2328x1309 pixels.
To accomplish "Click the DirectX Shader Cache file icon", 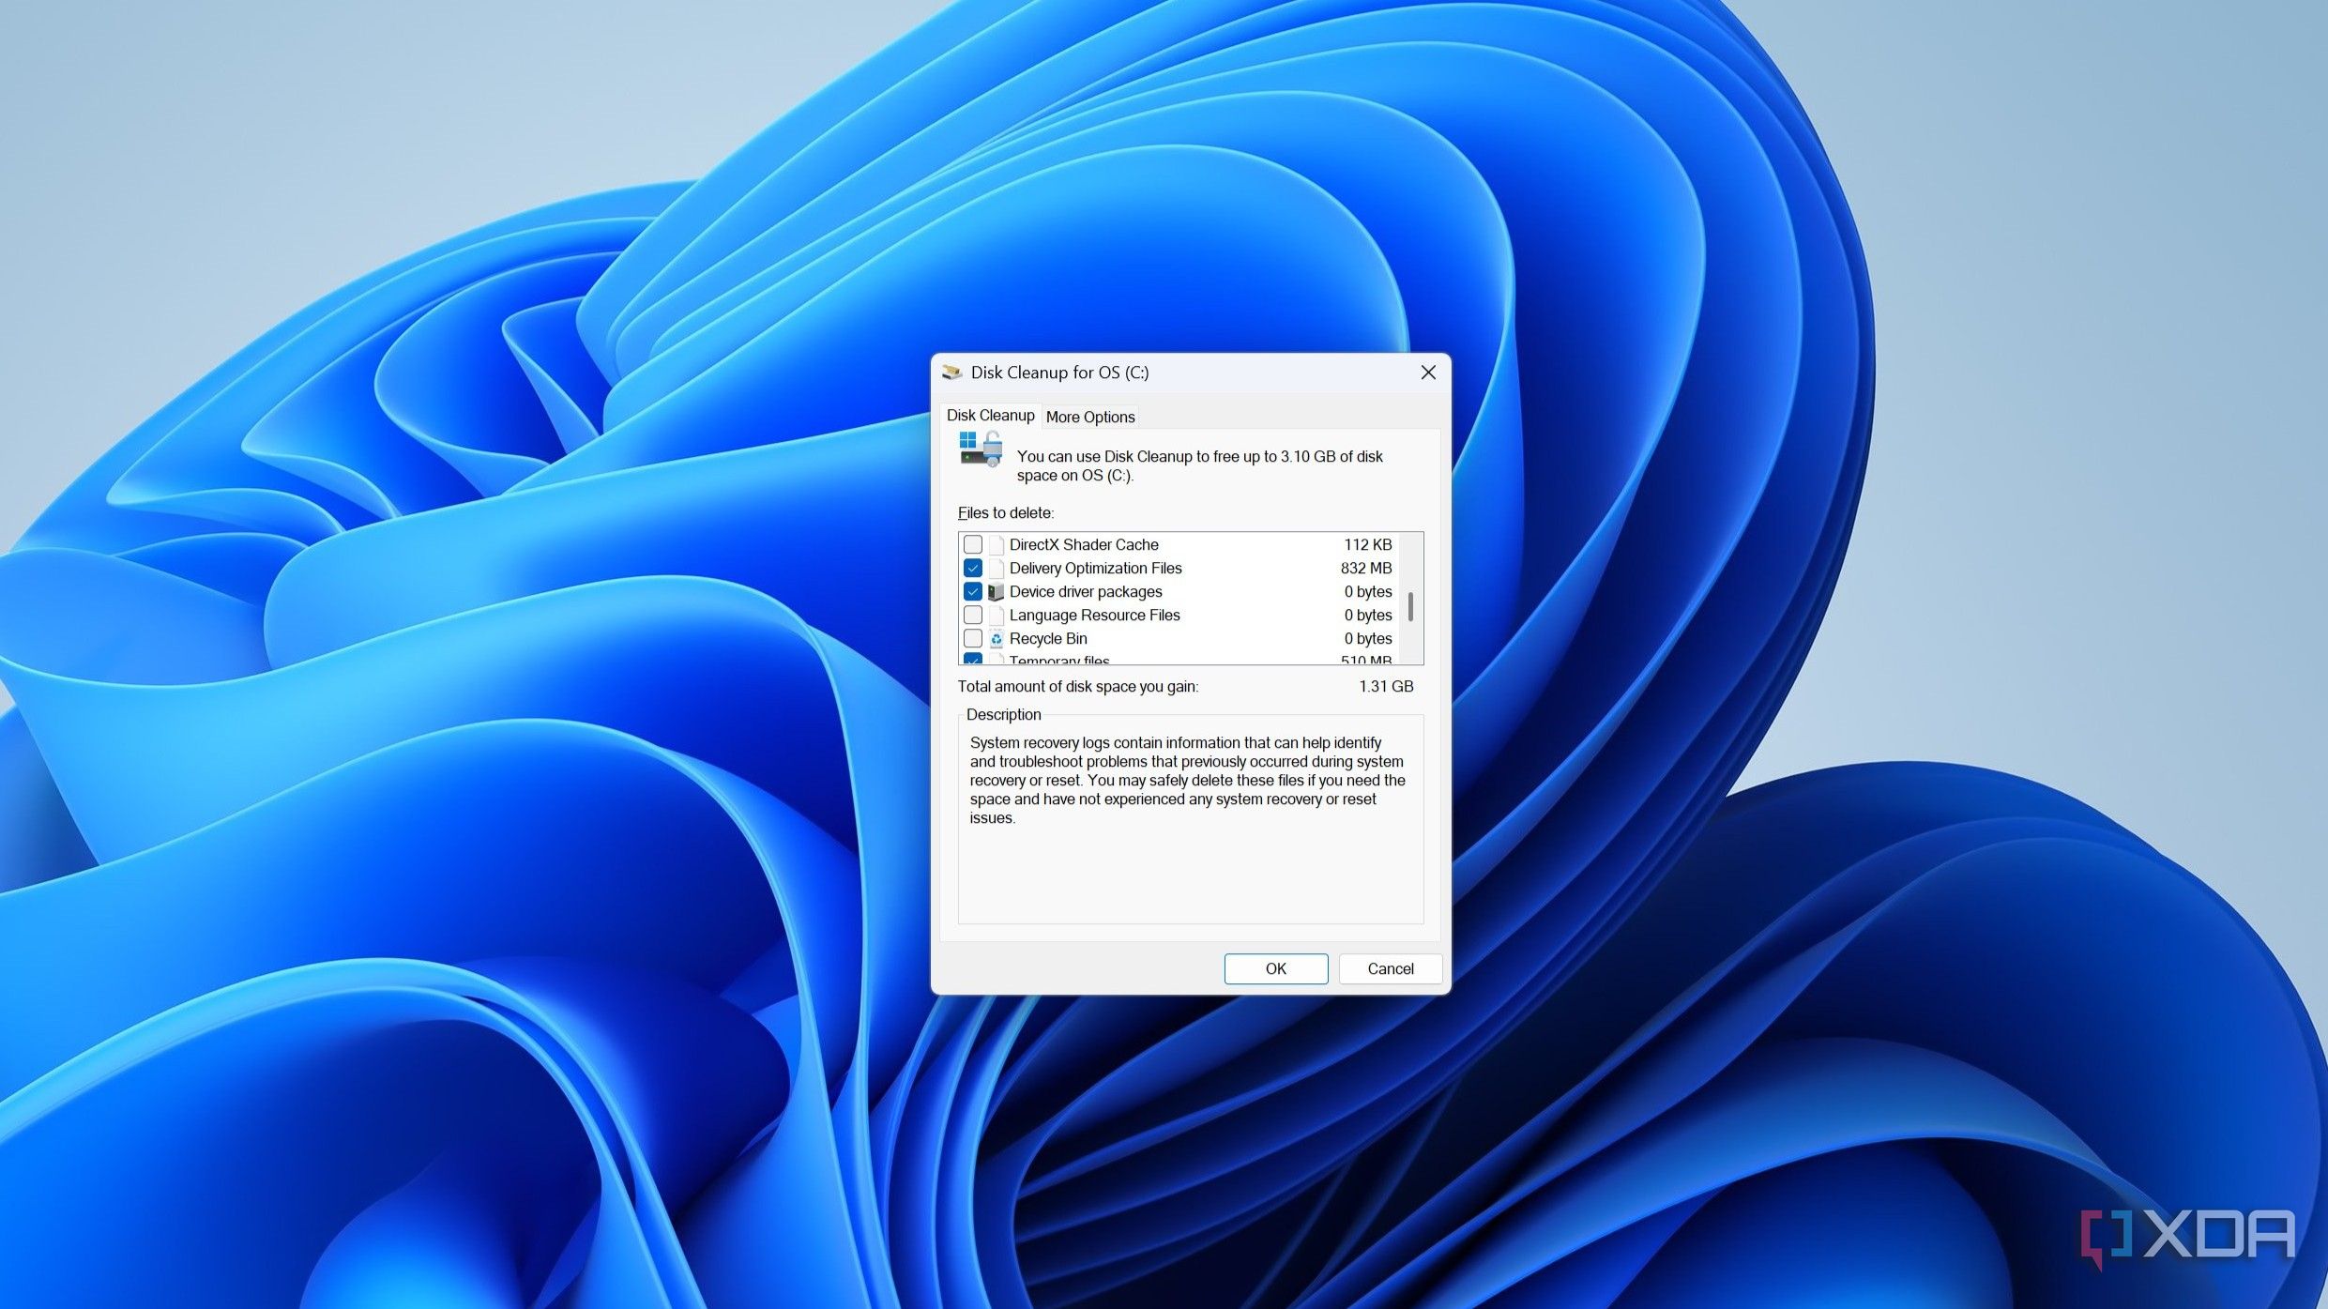I will tap(997, 545).
